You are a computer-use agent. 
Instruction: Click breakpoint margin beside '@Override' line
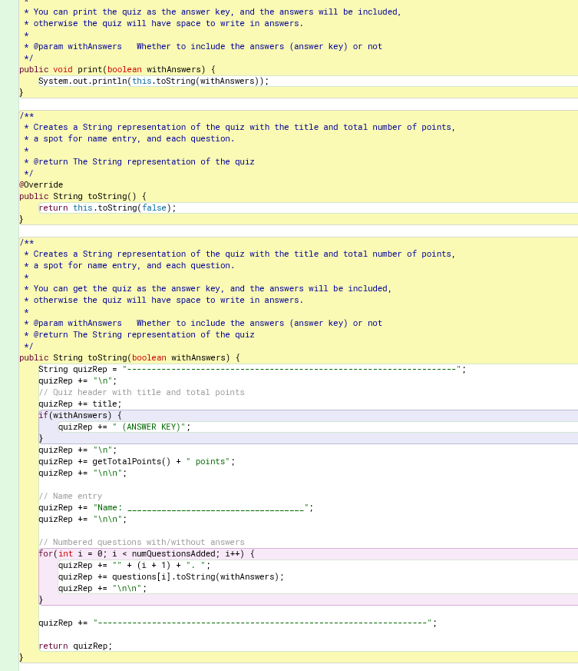[x=9, y=185]
